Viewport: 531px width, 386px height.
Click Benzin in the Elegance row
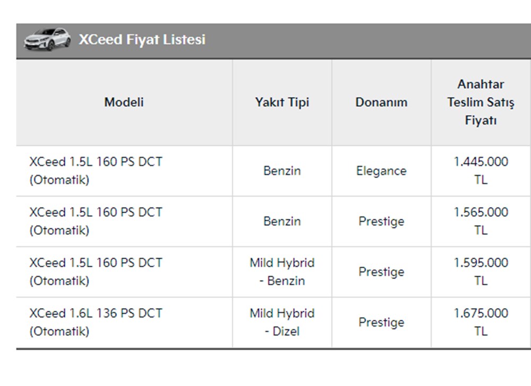[282, 171]
